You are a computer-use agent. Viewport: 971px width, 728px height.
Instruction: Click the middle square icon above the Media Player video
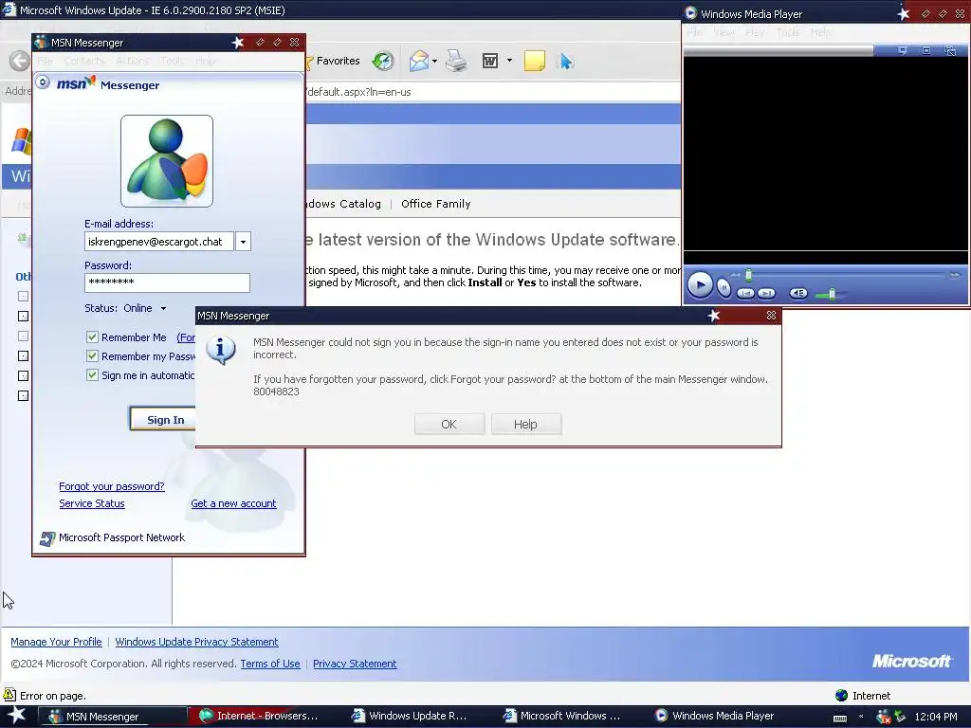pos(926,51)
